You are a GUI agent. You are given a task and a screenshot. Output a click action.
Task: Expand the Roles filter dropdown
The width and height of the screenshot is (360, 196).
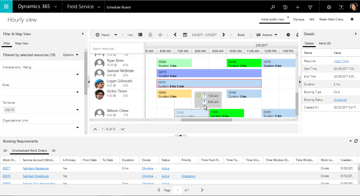[x=78, y=92]
